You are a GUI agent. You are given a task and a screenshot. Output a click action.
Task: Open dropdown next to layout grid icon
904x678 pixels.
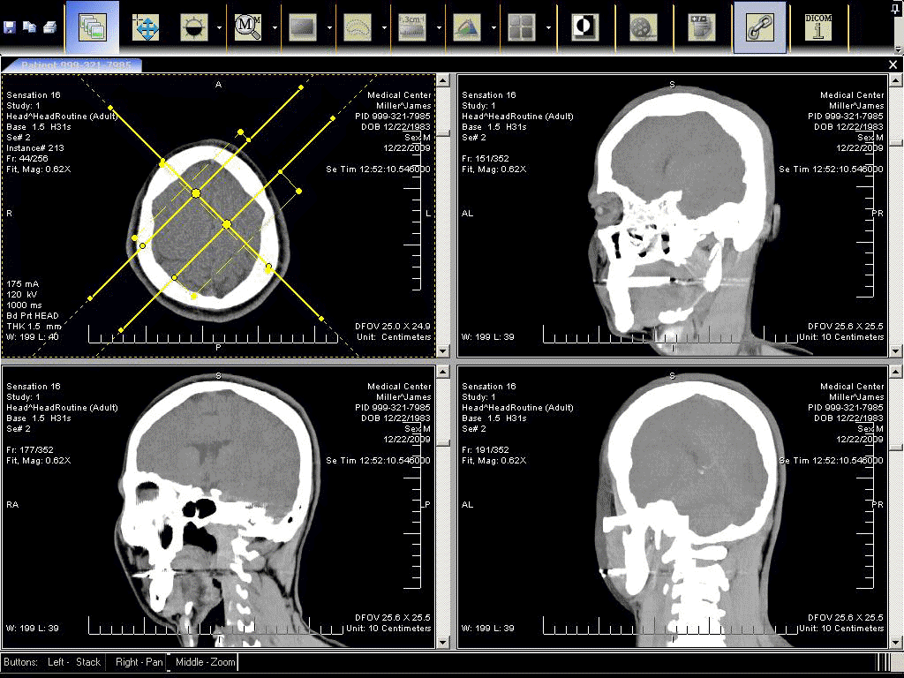click(x=549, y=27)
